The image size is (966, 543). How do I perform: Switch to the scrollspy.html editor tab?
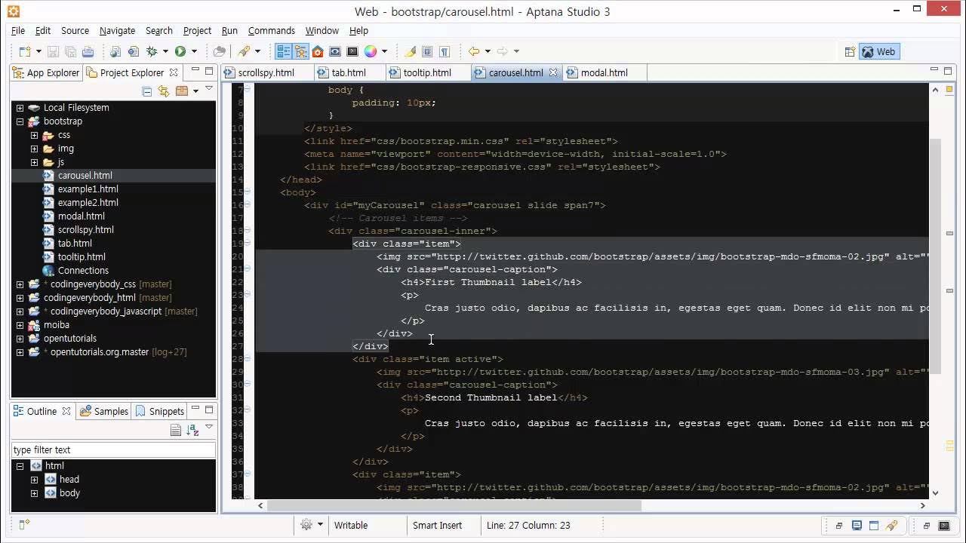tap(266, 72)
